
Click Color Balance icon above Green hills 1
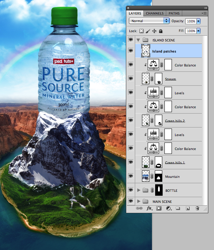(x=153, y=148)
